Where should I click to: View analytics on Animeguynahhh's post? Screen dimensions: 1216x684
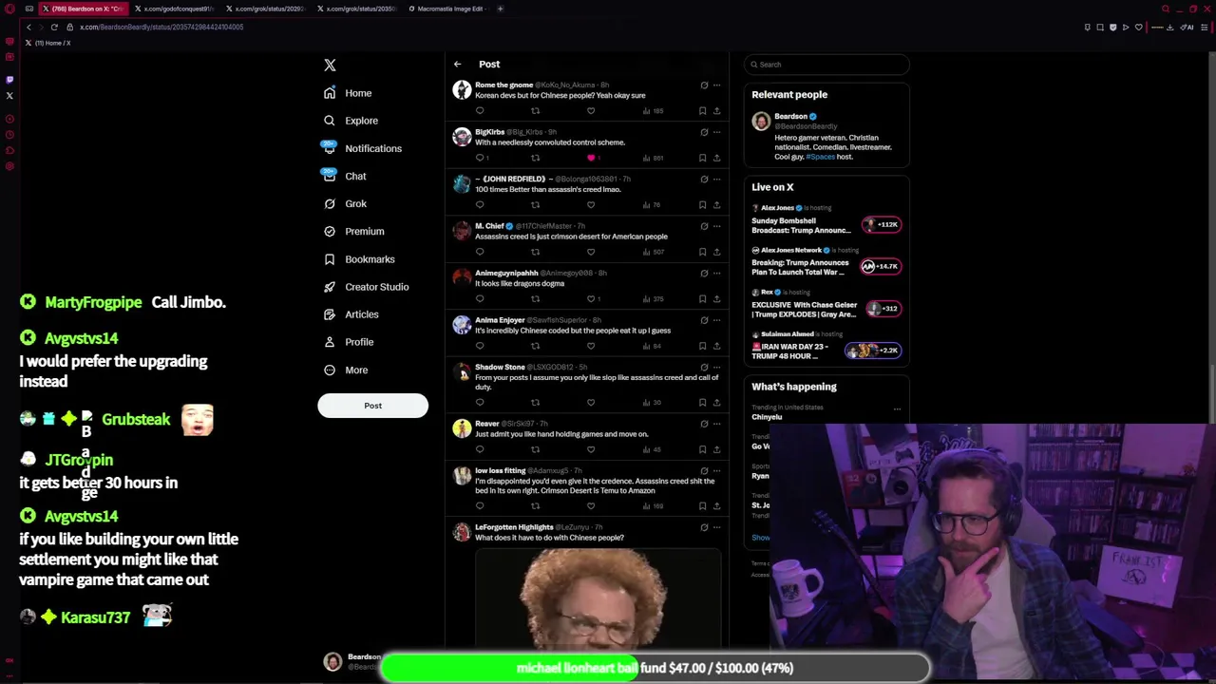click(652, 299)
